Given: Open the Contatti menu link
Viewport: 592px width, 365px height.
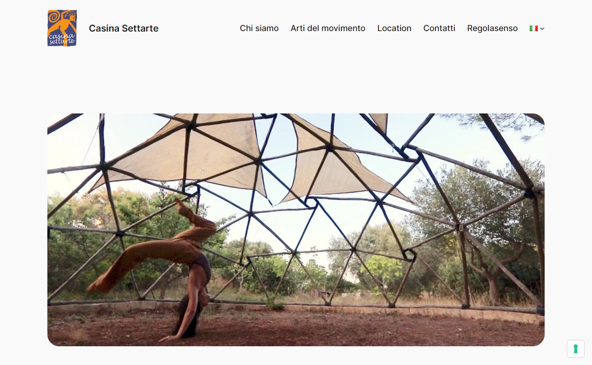Looking at the screenshot, I should 439,28.
